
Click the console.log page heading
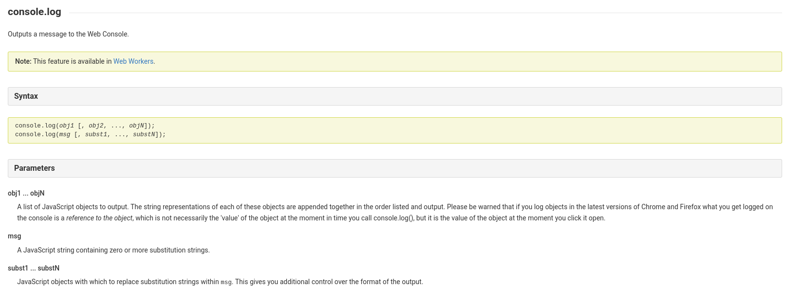point(35,12)
